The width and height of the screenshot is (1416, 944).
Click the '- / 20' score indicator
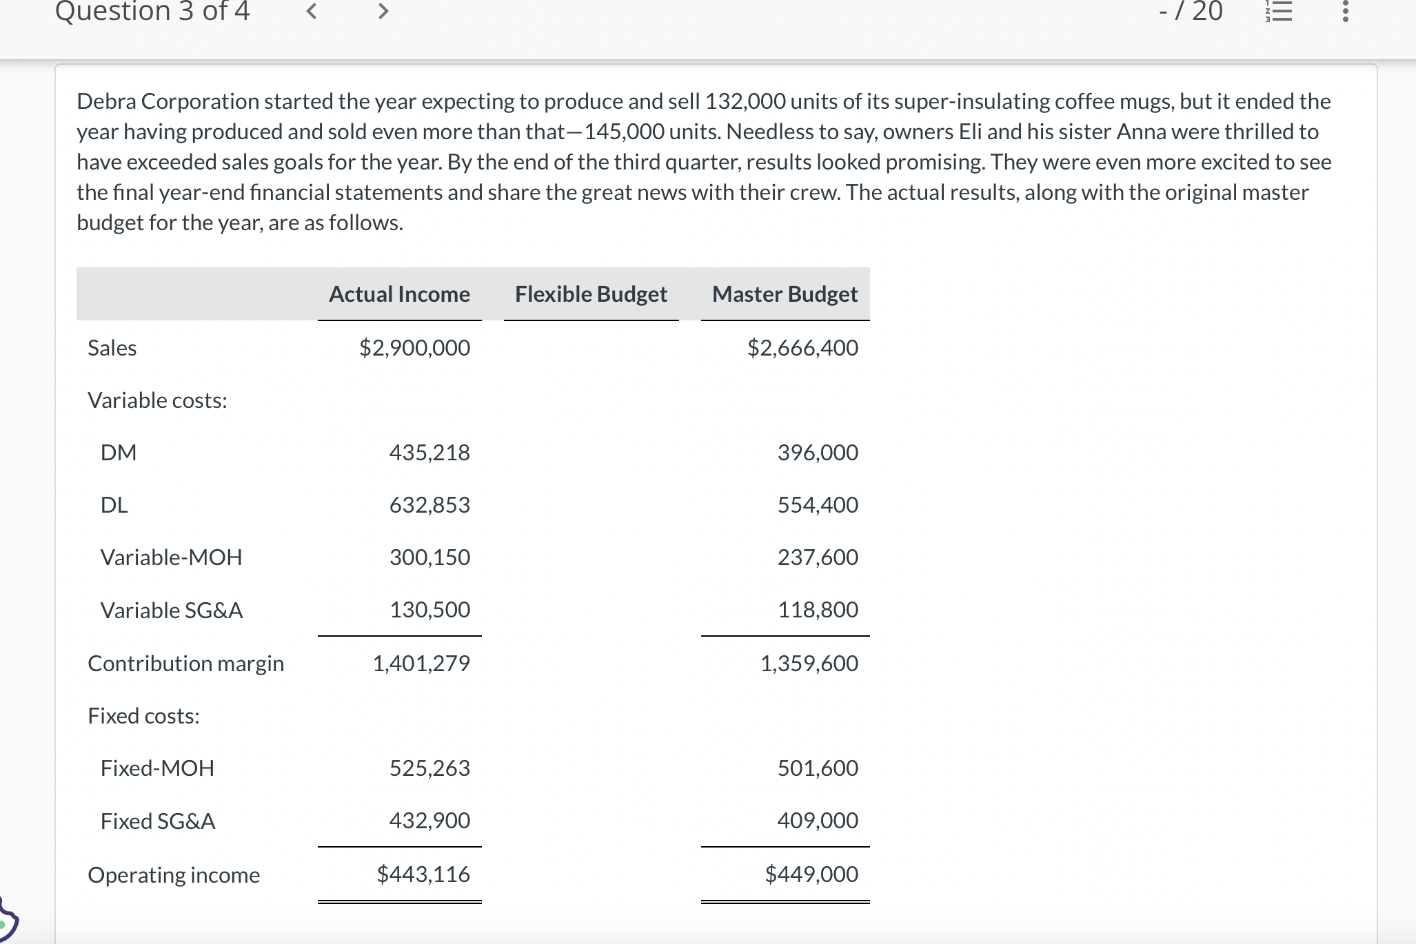(x=1191, y=12)
